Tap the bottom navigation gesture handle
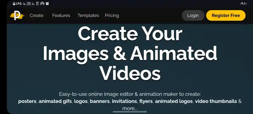This screenshot has width=253, height=114. pos(130,112)
